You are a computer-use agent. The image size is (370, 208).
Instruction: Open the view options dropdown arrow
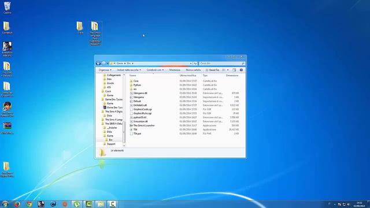[x=228, y=70]
